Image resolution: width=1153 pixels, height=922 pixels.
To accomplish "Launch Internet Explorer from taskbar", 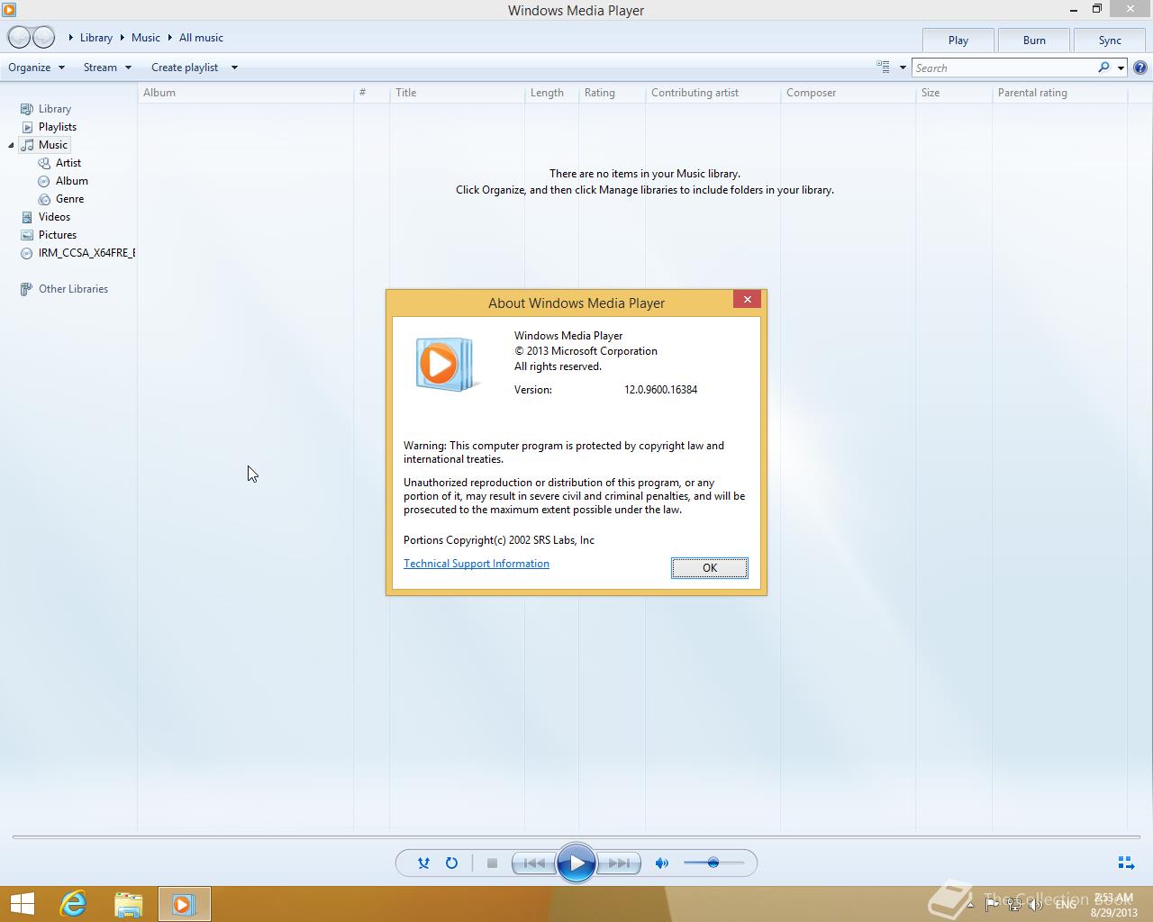I will (73, 904).
